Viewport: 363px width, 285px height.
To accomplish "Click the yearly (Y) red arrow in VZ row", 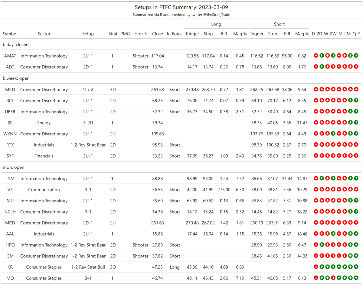I will click(x=356, y=189).
